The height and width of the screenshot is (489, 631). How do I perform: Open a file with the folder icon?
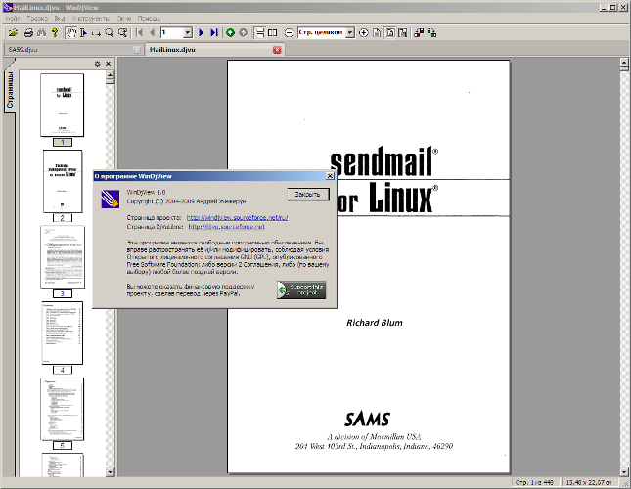tap(13, 33)
